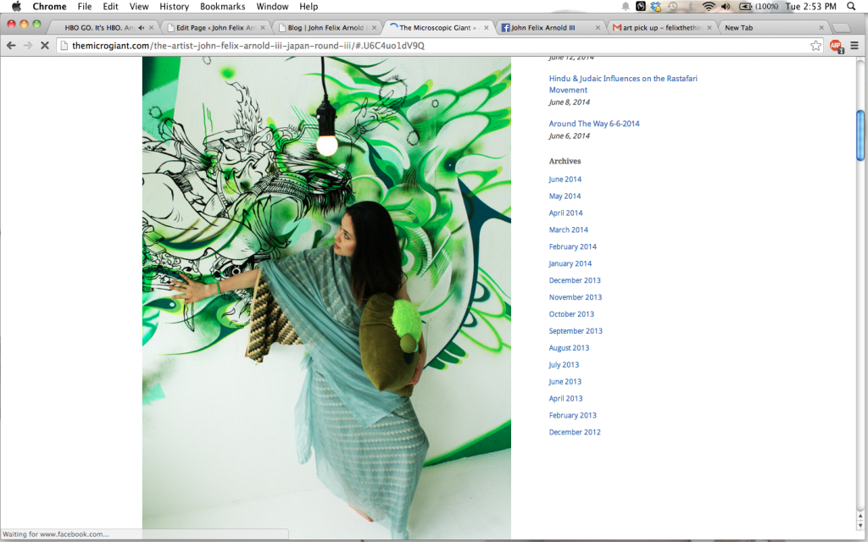
Task: Stop loading the page
Action: (45, 46)
